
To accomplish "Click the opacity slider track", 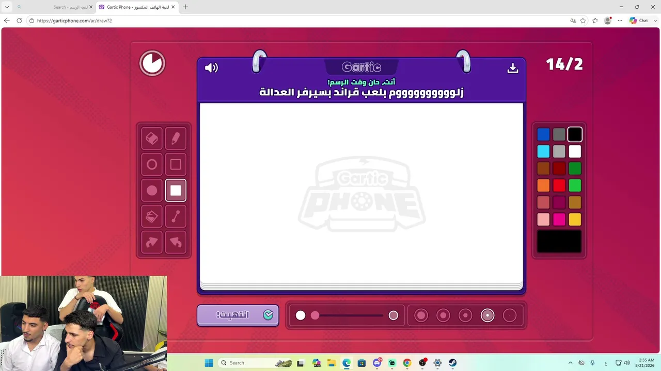I will point(347,315).
